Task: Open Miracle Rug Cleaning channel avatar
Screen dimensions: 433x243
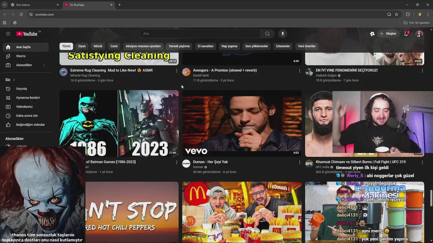Action: [64, 72]
